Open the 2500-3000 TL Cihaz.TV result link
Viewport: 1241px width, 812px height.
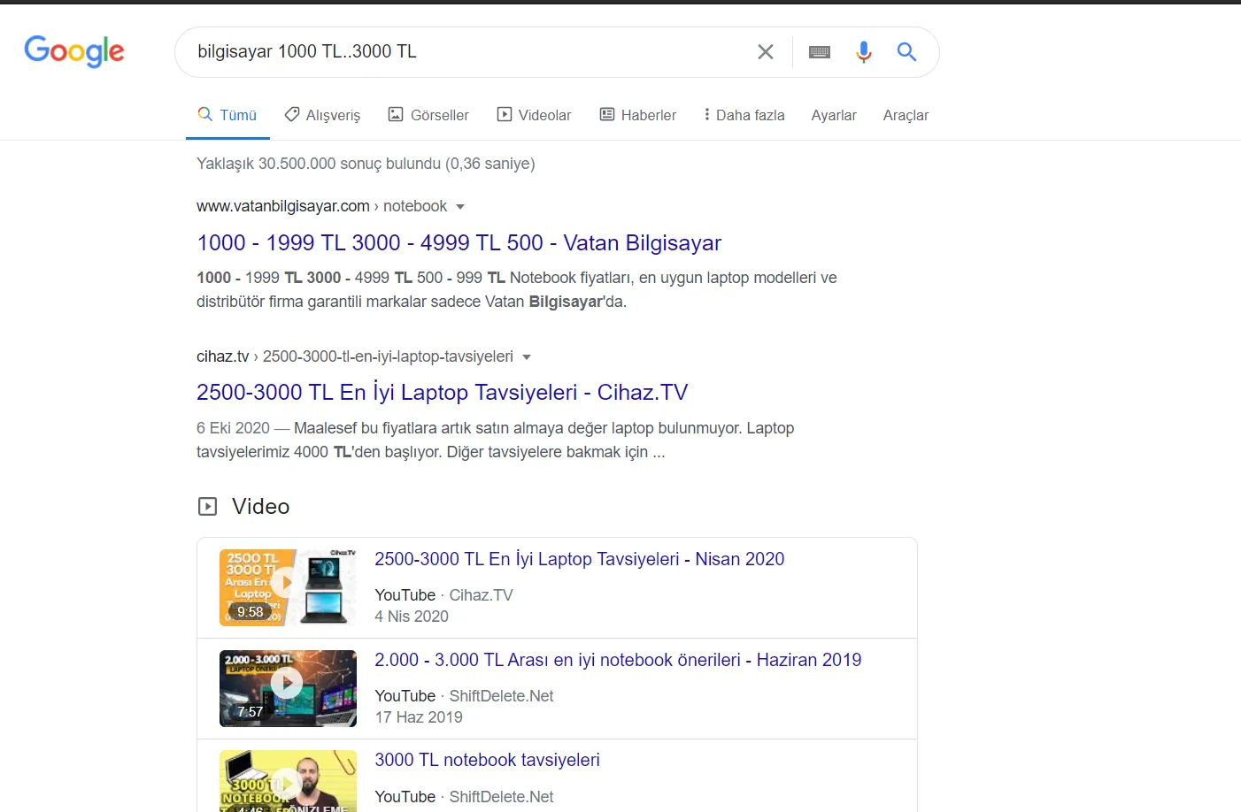pos(442,392)
